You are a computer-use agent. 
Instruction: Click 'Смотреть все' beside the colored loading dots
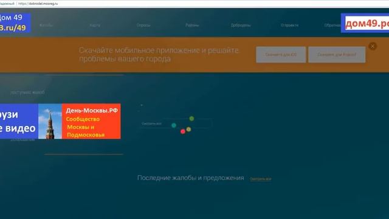(151, 123)
